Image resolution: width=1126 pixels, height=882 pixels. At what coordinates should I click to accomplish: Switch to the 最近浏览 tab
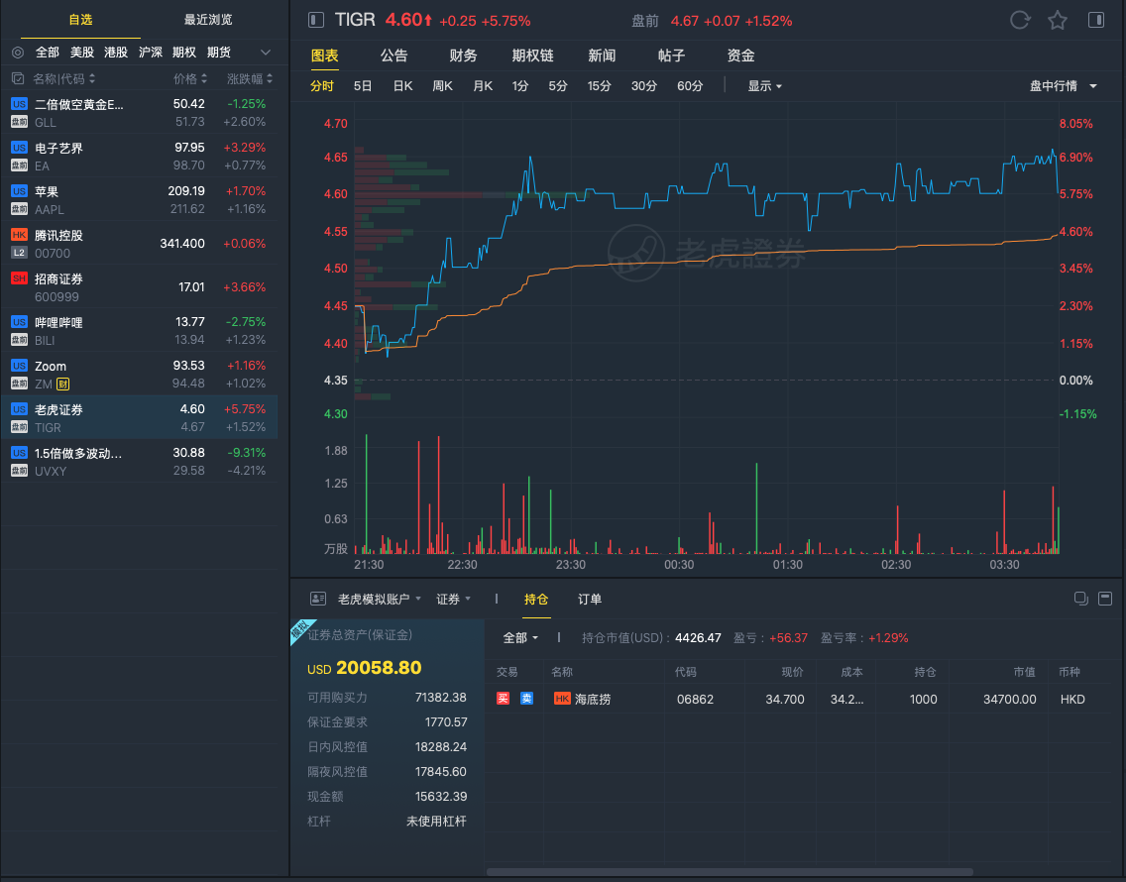[208, 20]
